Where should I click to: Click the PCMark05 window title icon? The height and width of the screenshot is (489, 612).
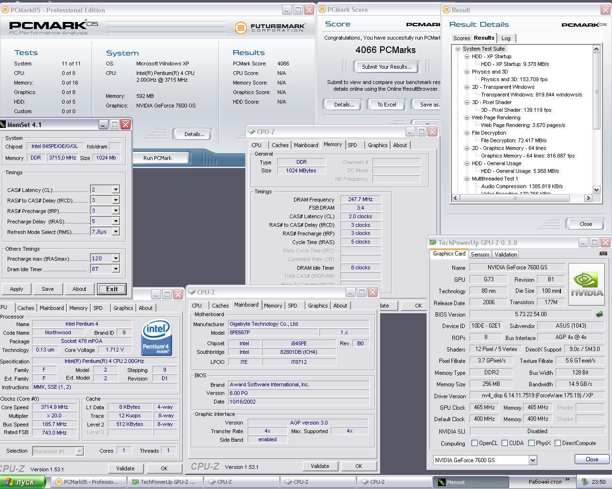click(x=5, y=10)
